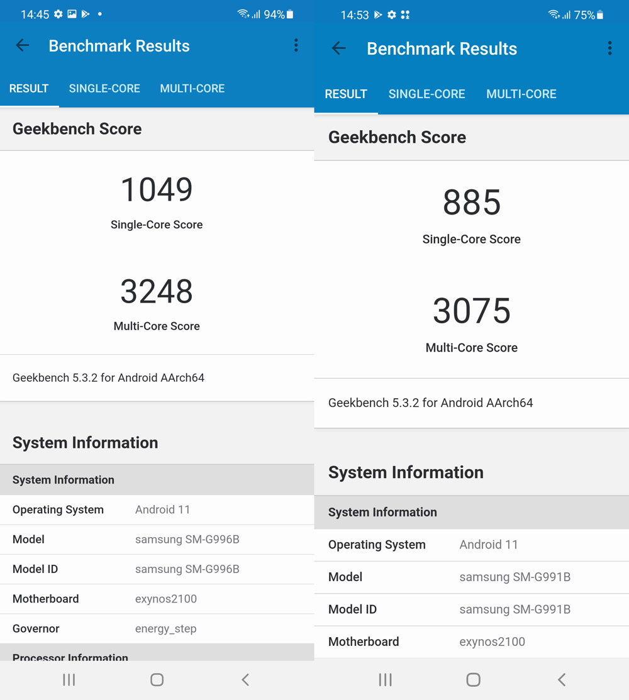
Task: Tap the image notification icon beside 14:45
Action: click(x=72, y=14)
